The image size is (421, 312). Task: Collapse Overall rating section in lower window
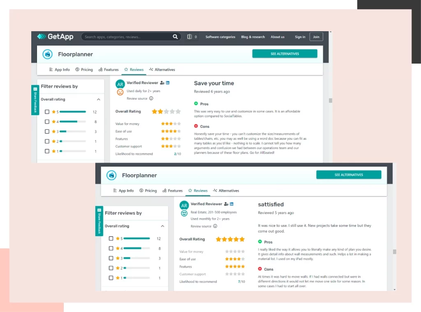[162, 226]
